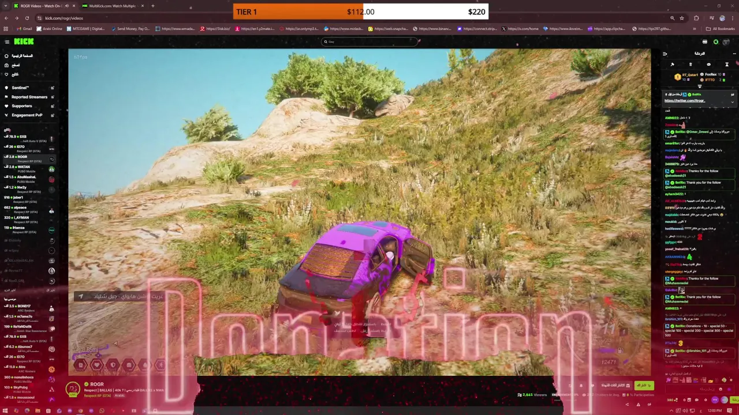Bookmark this page with the star icon
Image resolution: width=739 pixels, height=415 pixels.
[x=681, y=18]
